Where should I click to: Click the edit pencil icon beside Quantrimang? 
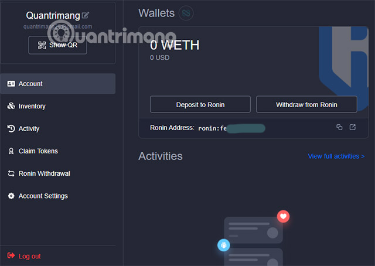coord(86,16)
